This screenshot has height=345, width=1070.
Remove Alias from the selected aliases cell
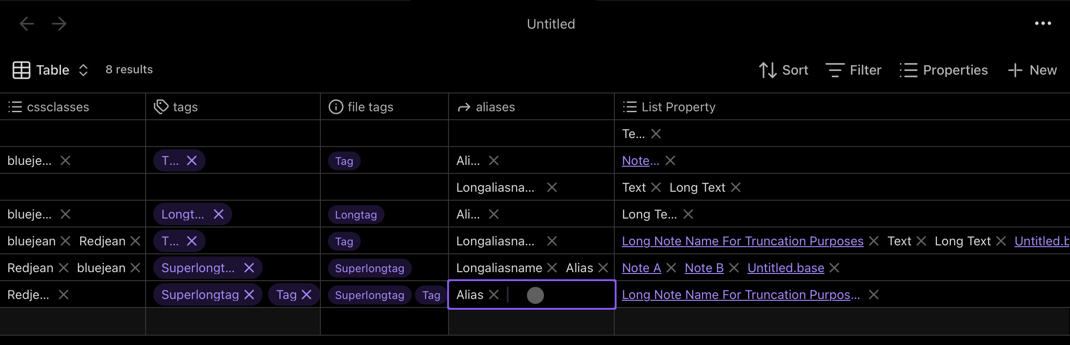tap(494, 295)
